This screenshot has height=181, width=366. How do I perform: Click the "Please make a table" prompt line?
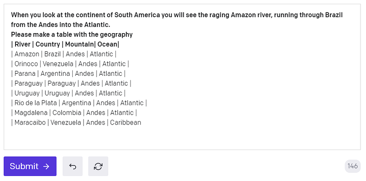(72, 34)
